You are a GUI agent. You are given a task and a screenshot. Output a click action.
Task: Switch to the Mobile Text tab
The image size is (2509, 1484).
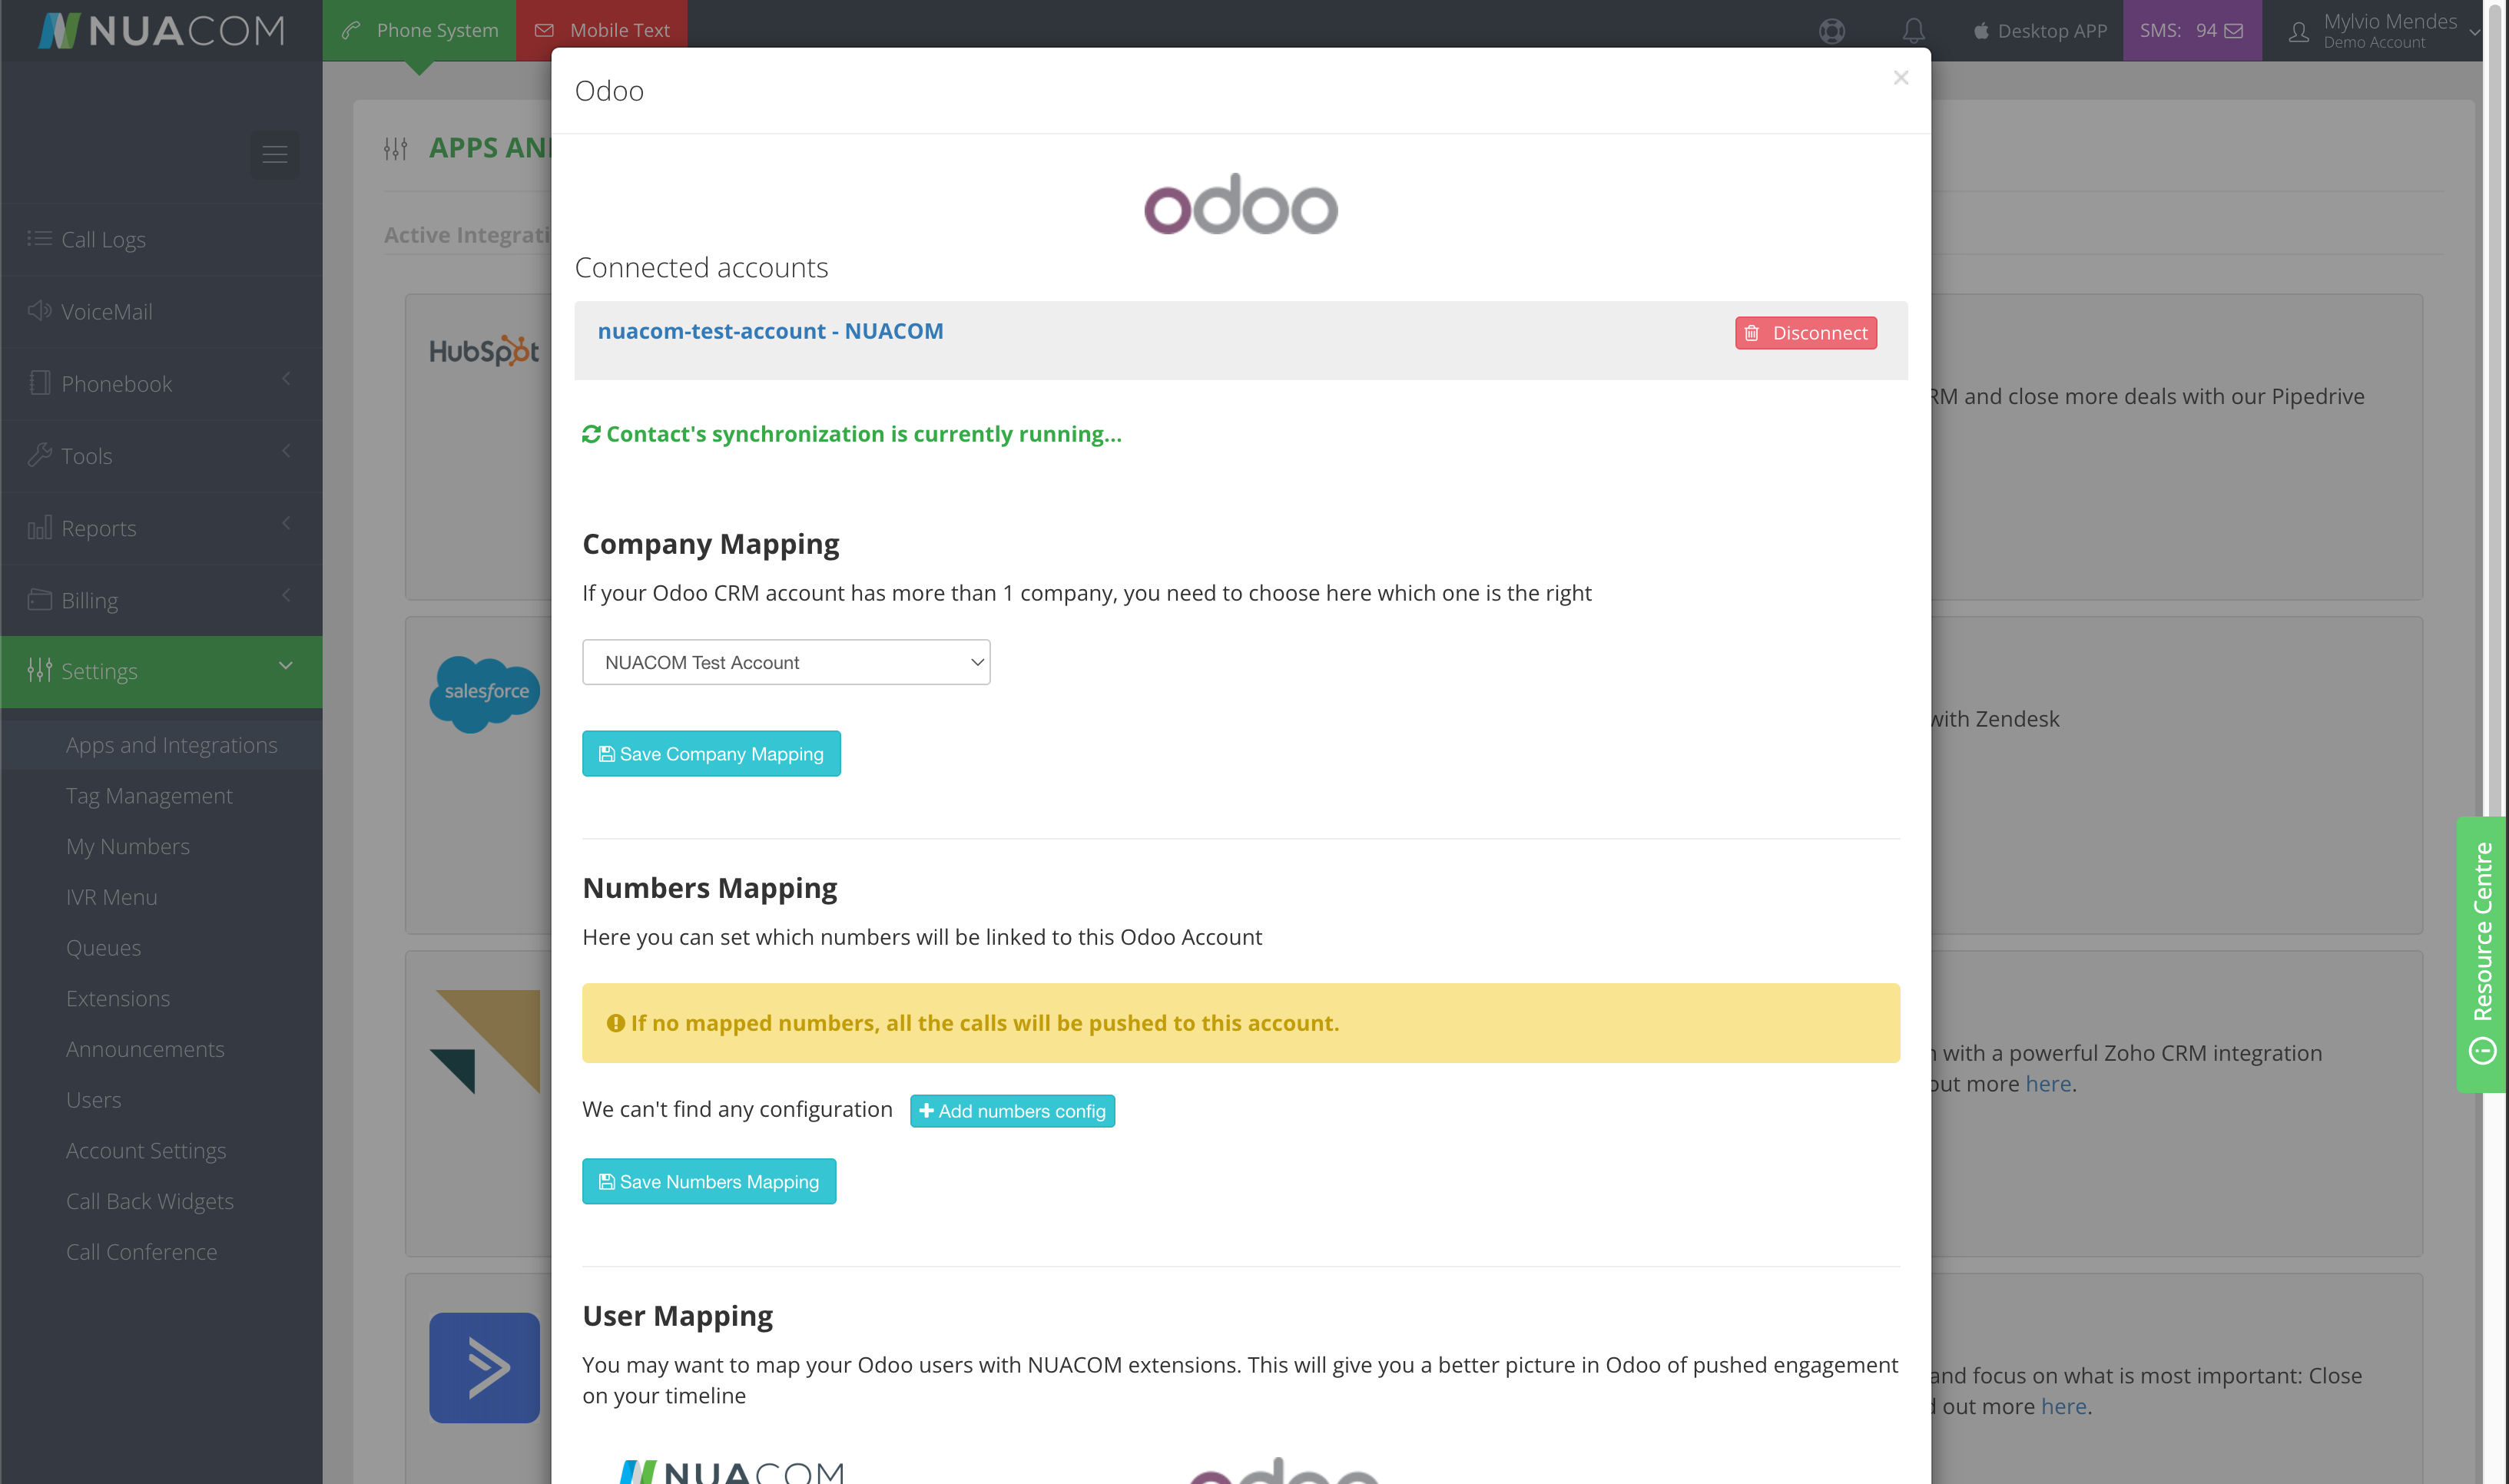(x=602, y=31)
